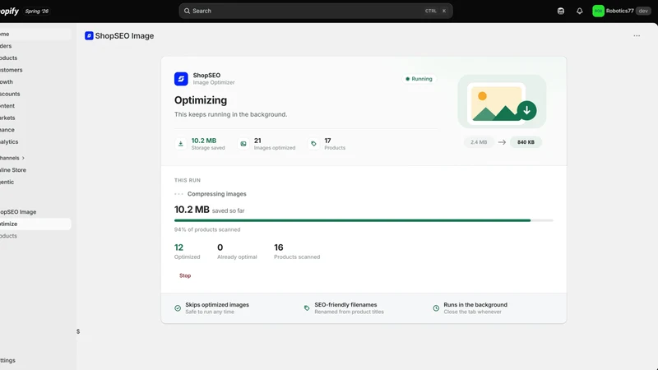Viewport: 658px width, 370px height.
Task: Click the green store avatar icon
Action: tap(598, 11)
